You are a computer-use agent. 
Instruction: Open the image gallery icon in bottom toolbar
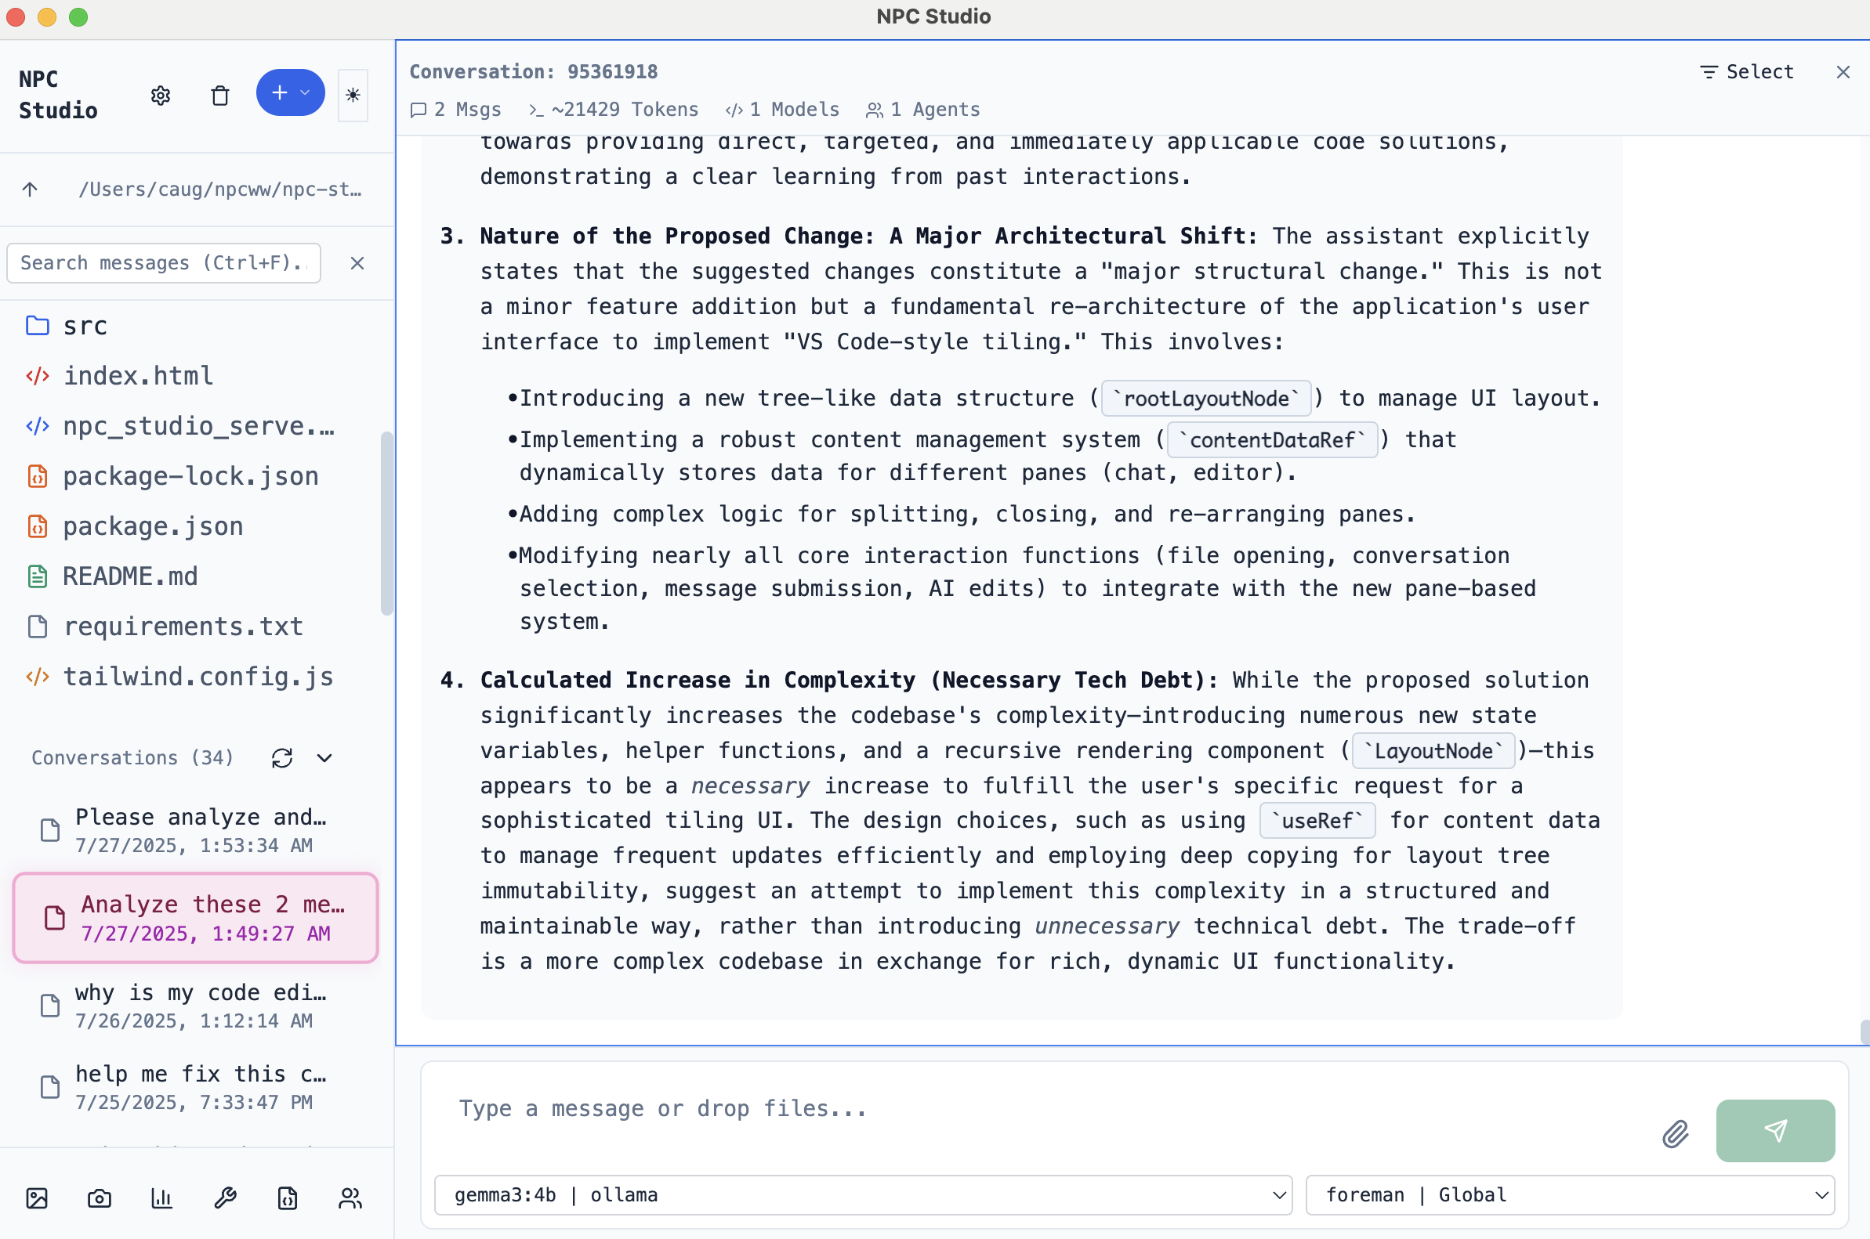(37, 1198)
